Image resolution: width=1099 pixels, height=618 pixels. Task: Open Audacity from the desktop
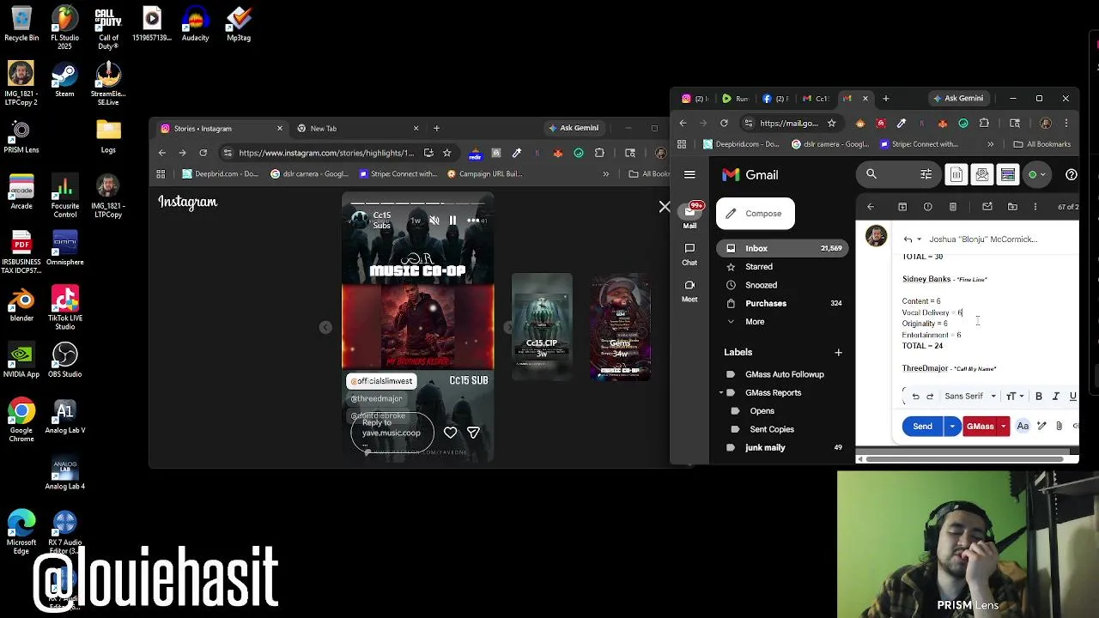click(195, 24)
